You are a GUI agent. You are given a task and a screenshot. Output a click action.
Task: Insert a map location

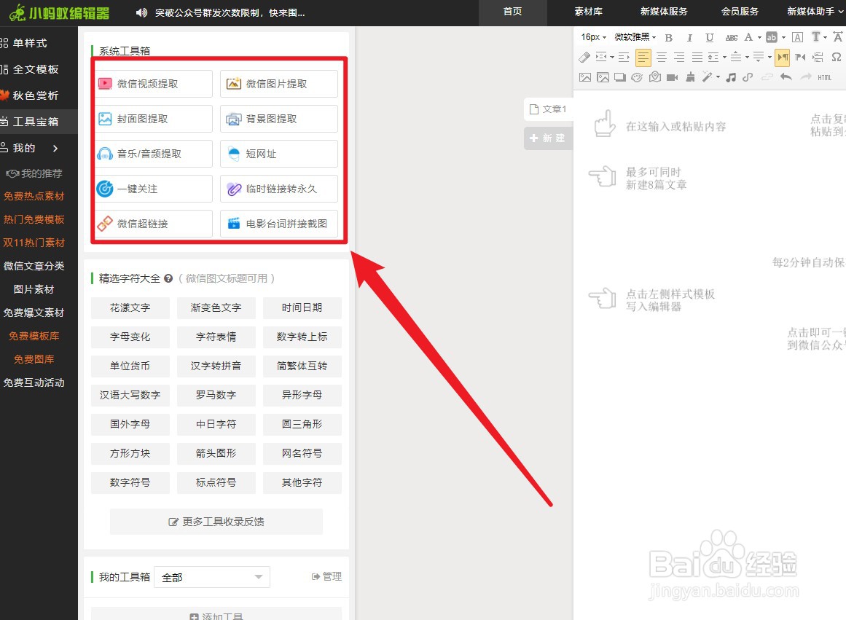pos(655,76)
